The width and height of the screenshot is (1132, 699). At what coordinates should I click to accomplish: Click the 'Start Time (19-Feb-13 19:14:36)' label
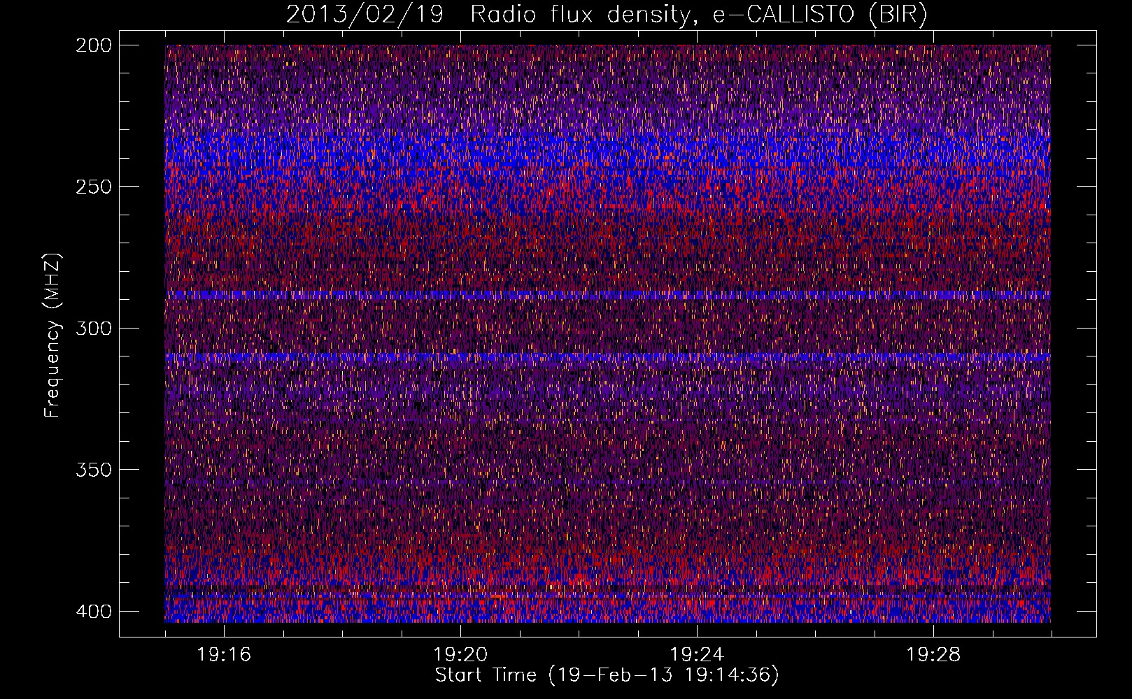click(x=607, y=675)
